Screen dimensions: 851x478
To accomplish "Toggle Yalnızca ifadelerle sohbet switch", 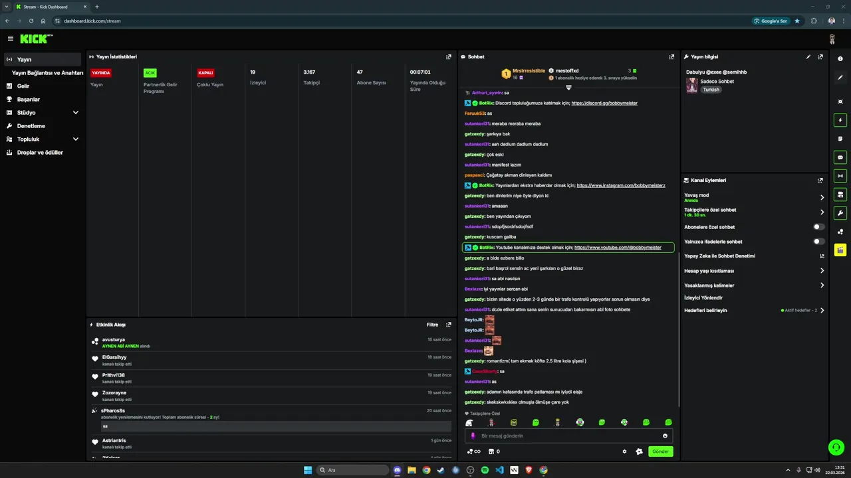I will 819,242.
